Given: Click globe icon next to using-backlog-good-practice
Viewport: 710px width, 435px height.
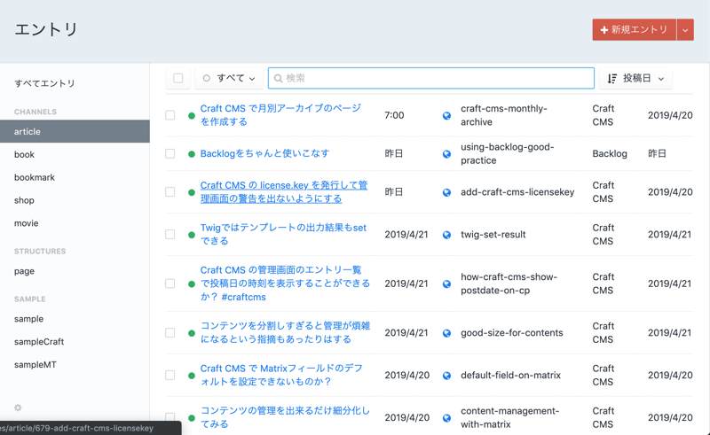Looking at the screenshot, I should pyautogui.click(x=446, y=154).
